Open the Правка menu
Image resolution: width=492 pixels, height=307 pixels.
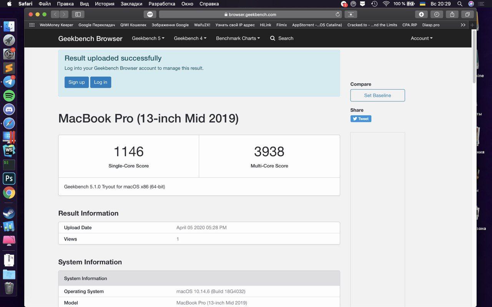tap(65, 4)
